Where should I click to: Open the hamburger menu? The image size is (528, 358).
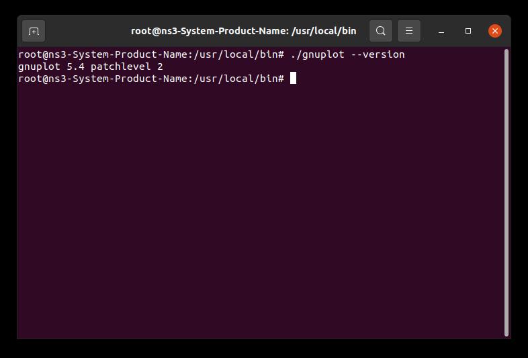coord(409,31)
